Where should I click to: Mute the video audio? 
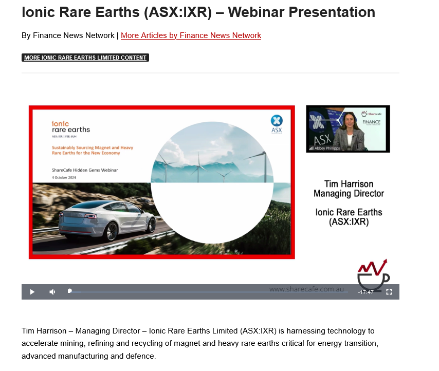(x=52, y=292)
